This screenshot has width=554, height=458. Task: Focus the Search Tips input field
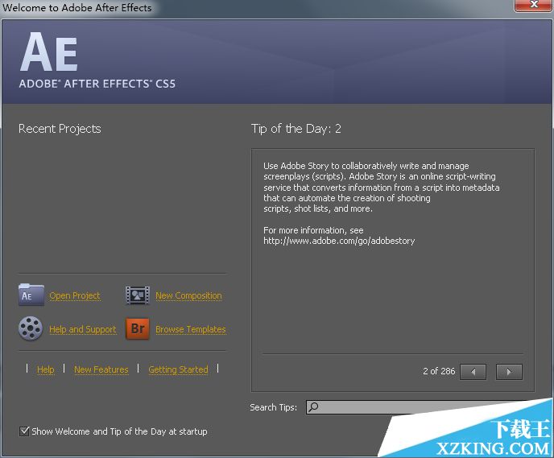417,407
